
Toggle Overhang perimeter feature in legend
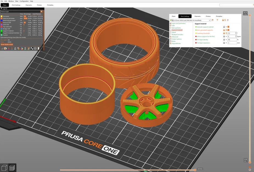[21, 20]
